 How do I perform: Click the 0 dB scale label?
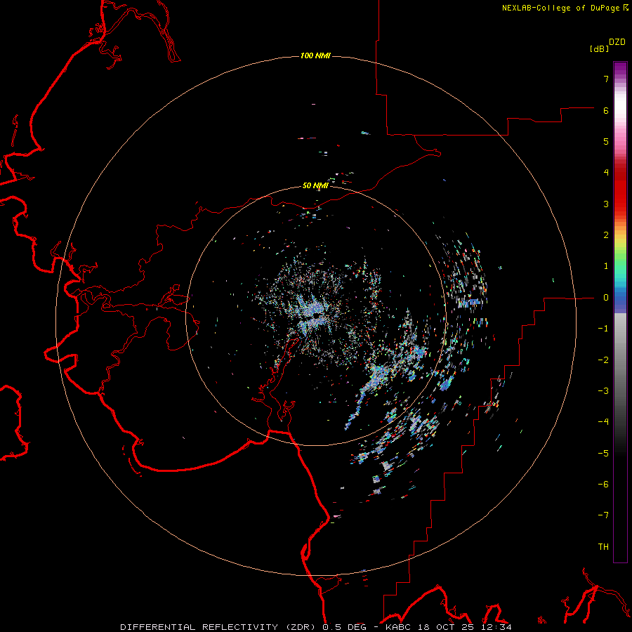[606, 298]
